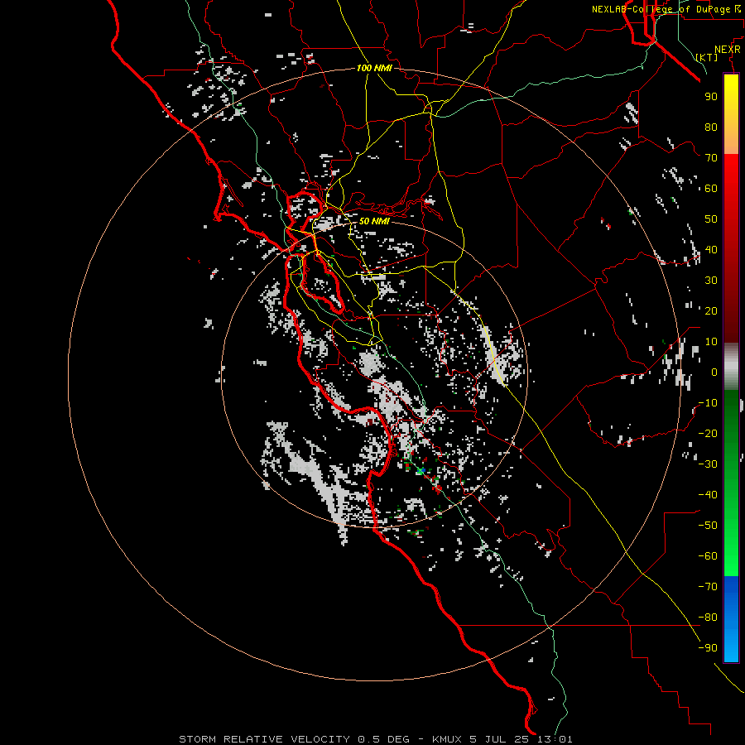Click the -90 value on velocity scale
The width and height of the screenshot is (745, 745).
point(708,647)
